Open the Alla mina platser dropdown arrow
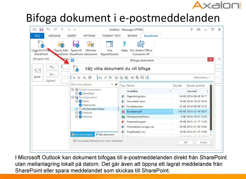246x179 pixels. tap(112, 84)
